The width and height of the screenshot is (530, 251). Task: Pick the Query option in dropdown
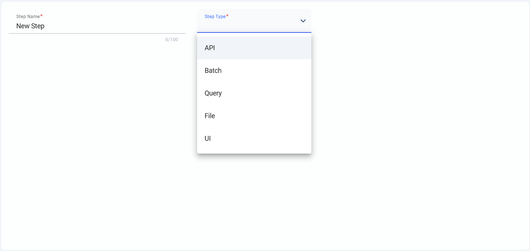coord(213,93)
